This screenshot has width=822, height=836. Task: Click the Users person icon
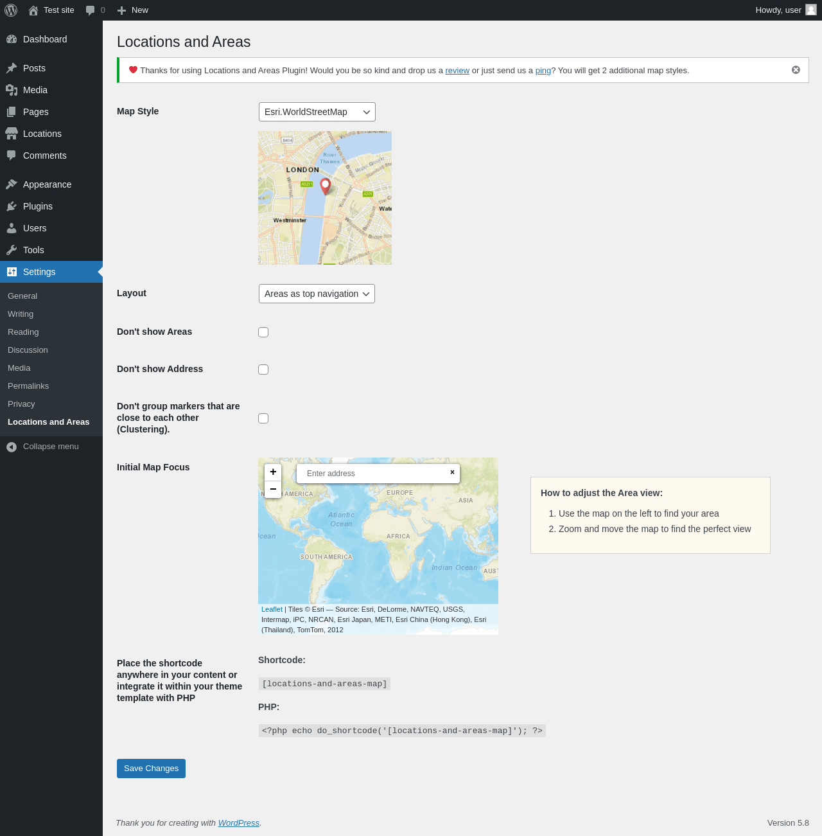click(12, 228)
